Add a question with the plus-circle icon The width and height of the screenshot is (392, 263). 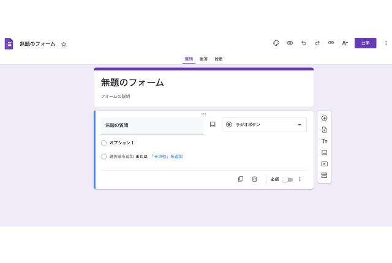click(324, 118)
